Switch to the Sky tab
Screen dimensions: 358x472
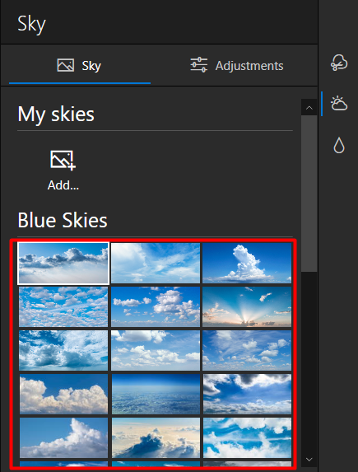pos(80,65)
